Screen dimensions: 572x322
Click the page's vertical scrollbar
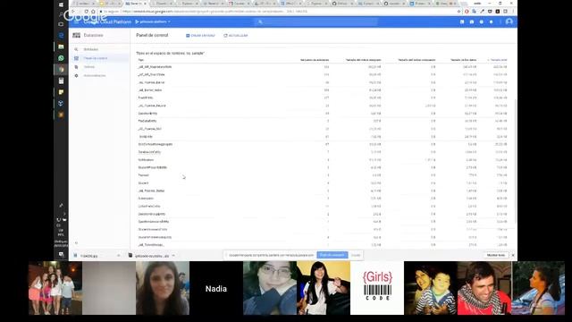tap(516, 161)
